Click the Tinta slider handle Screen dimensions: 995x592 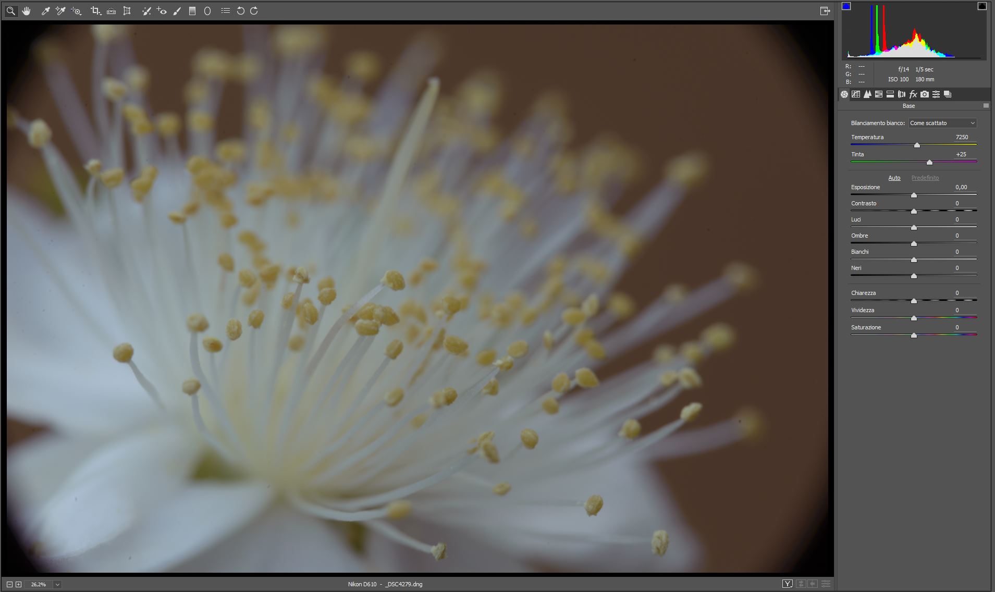[x=929, y=163]
